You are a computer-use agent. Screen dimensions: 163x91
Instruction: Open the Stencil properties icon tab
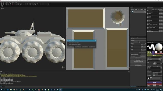point(153,52)
